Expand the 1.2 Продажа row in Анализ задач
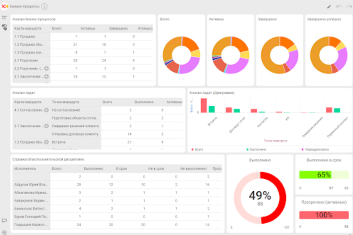The image size is (353, 235). (x=46, y=142)
